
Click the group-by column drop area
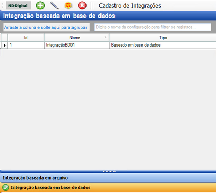click(x=46, y=27)
